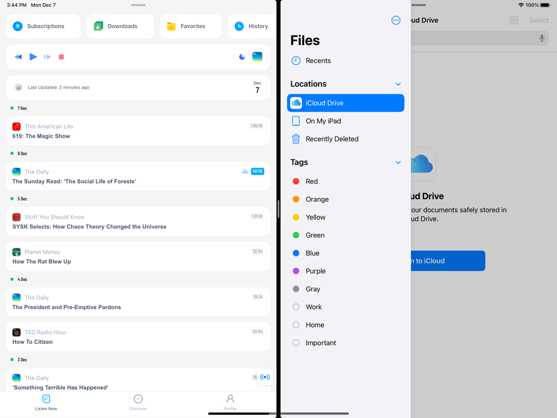Collapse the Locations section chevron
Screen dimensions: 557x418
pos(398,84)
